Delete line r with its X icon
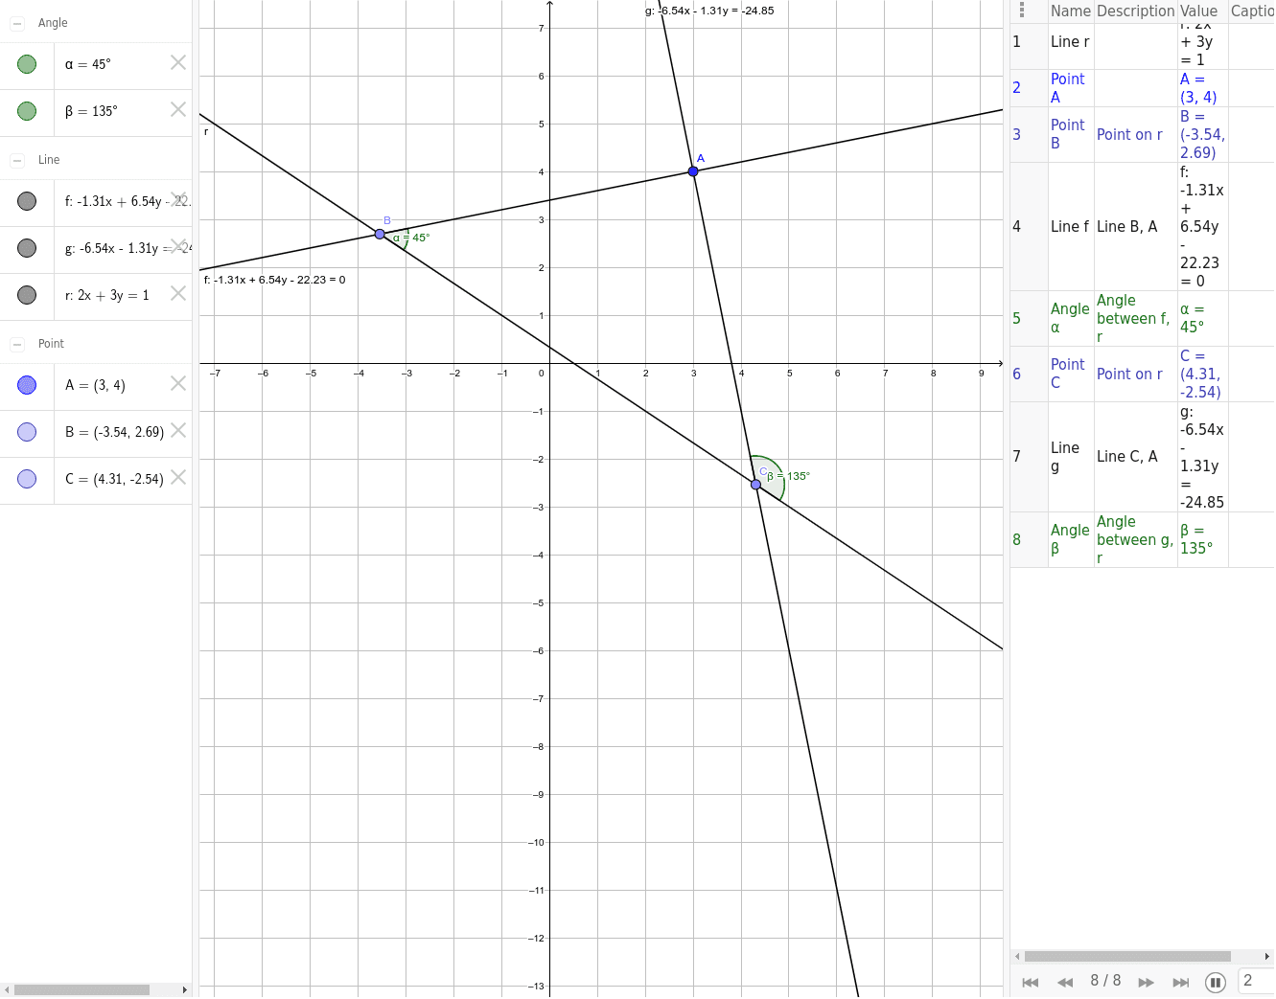Screen dimensions: 1276x999 click(178, 293)
